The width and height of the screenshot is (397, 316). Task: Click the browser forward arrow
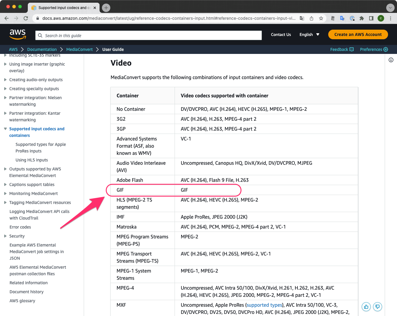[16, 18]
